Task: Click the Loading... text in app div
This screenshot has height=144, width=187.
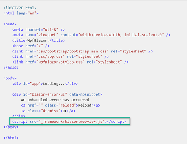Action: click(x=54, y=84)
